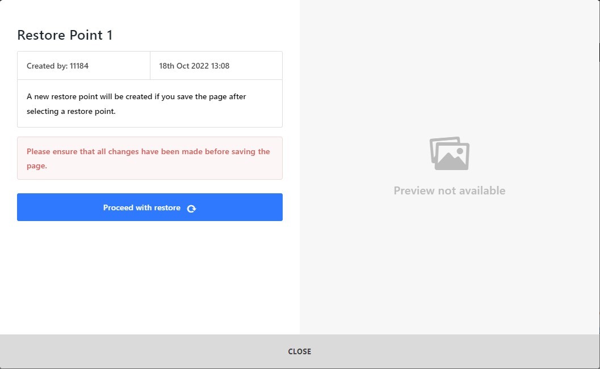The width and height of the screenshot is (600, 369).
Task: Close the restore point dialog
Action: 300,351
